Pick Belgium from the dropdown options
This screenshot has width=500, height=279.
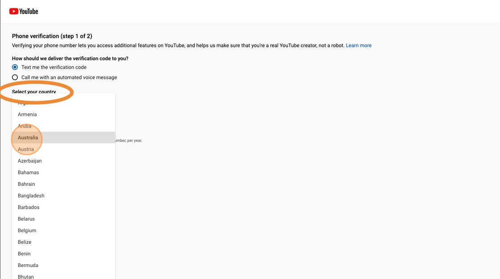[63, 230]
